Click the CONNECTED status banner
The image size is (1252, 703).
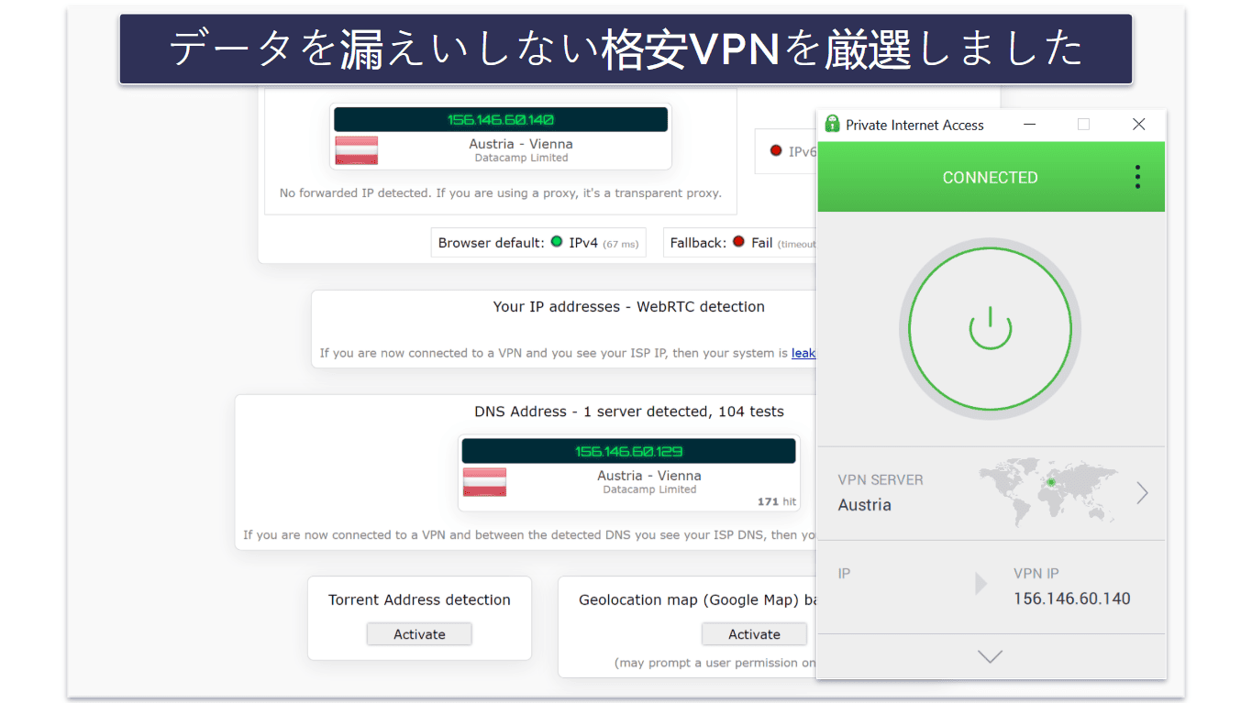click(x=991, y=177)
